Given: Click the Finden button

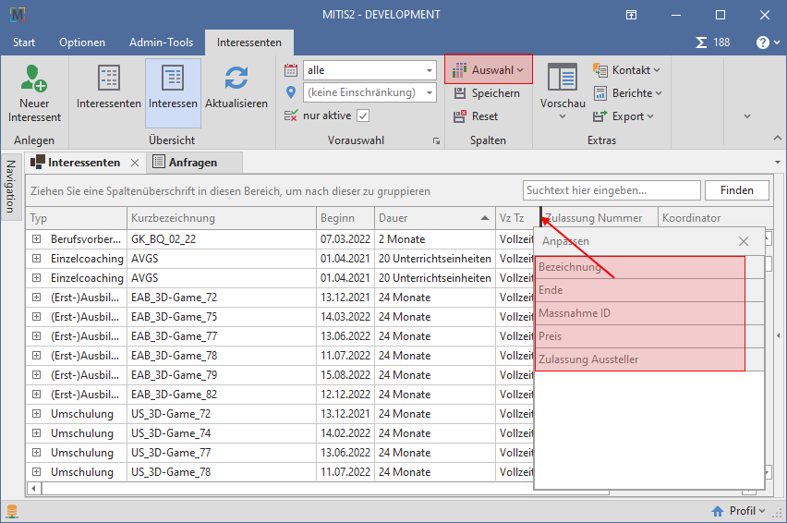Looking at the screenshot, I should pos(736,190).
